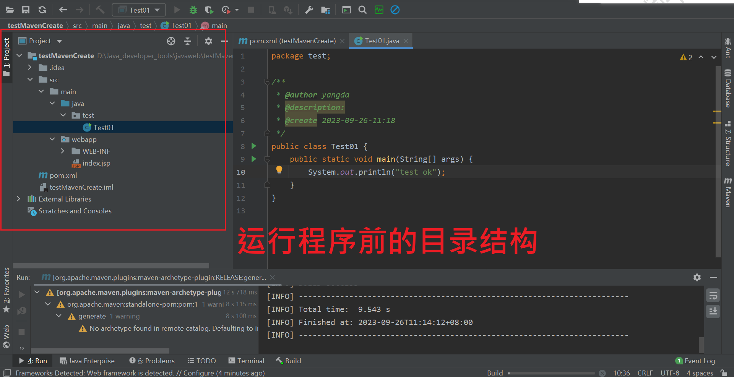This screenshot has width=734, height=377.
Task: Close the Test01.java editor tab
Action: point(406,41)
